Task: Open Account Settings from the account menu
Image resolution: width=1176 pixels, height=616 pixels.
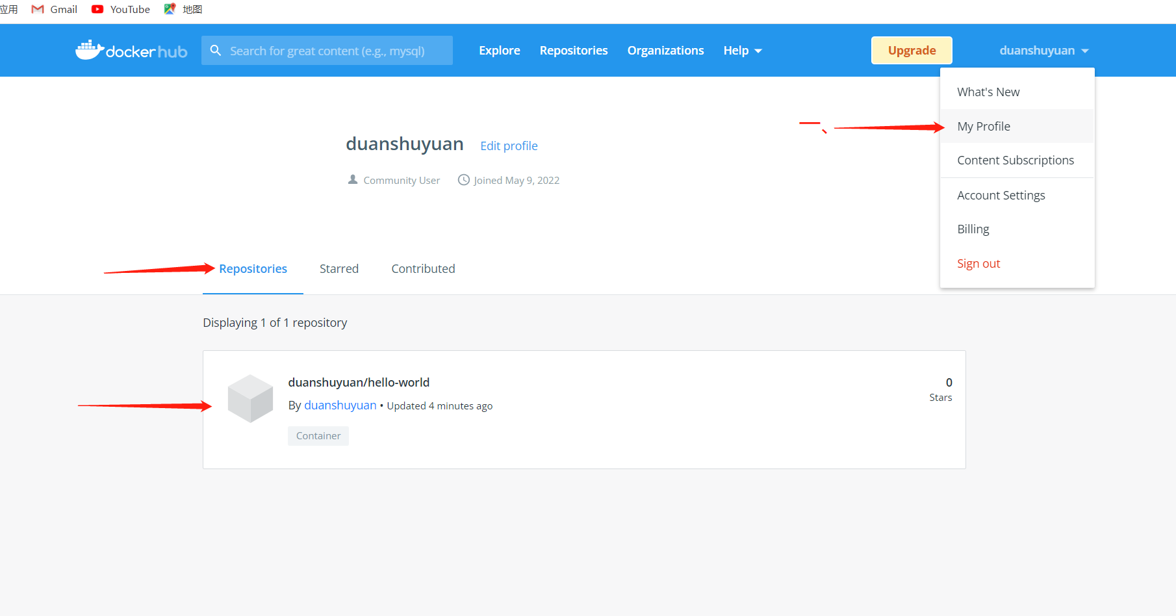Action: coord(1017,196)
